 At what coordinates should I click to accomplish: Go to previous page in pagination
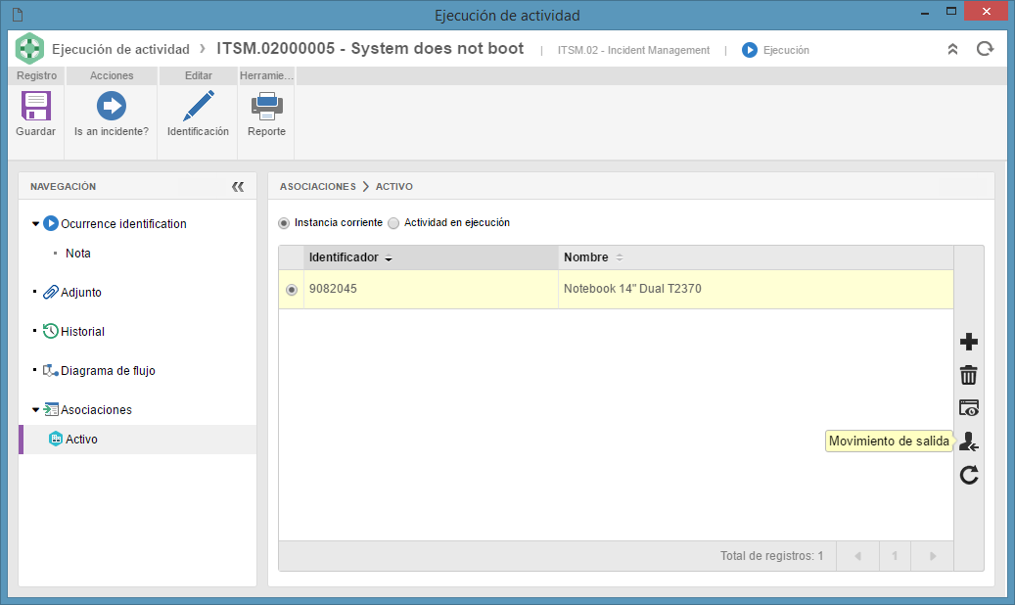coord(857,556)
